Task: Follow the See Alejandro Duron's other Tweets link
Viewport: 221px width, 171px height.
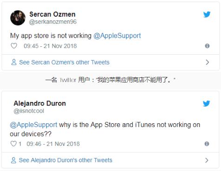Action: [x=65, y=160]
